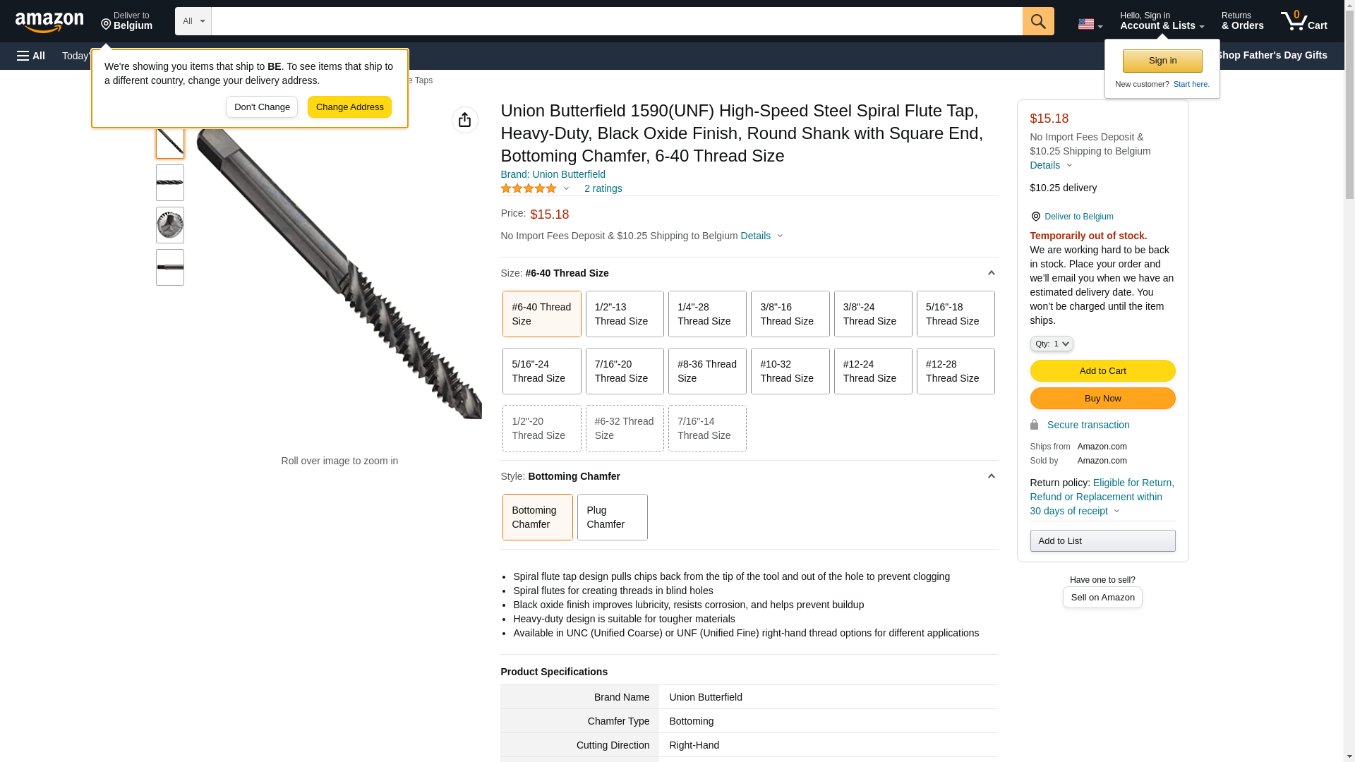Click the Change Address button

pyautogui.click(x=349, y=107)
